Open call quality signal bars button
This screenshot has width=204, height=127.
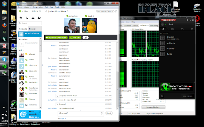(x=85, y=37)
